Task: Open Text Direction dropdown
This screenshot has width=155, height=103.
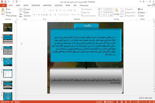Action: 87,9
